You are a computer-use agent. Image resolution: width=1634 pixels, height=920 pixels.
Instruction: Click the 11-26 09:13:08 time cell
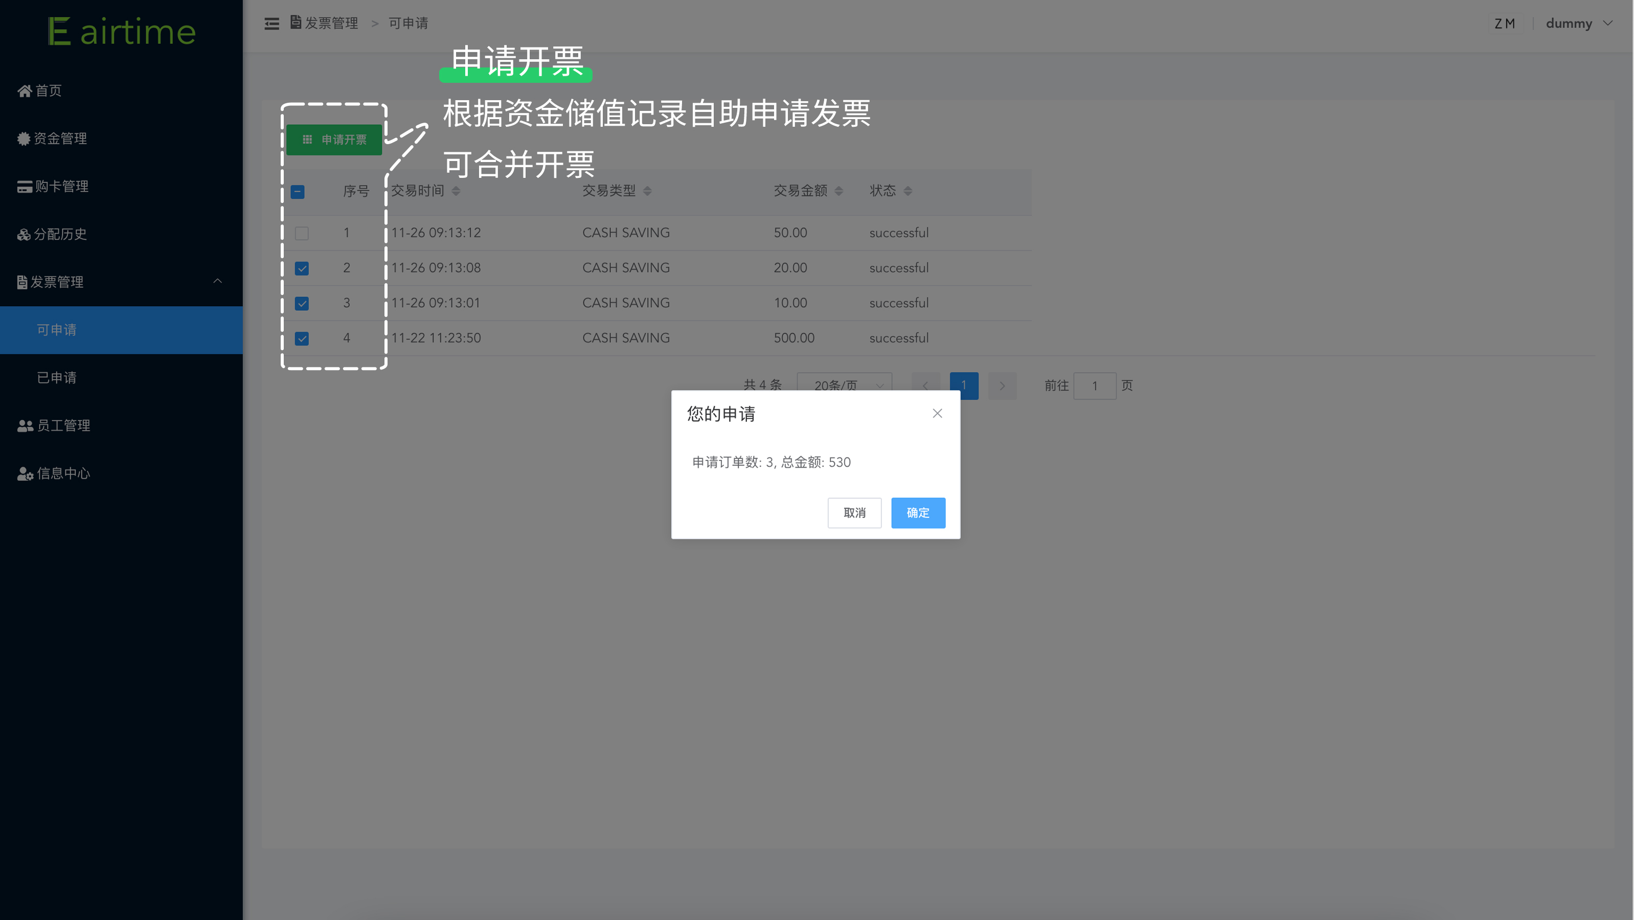[437, 268]
